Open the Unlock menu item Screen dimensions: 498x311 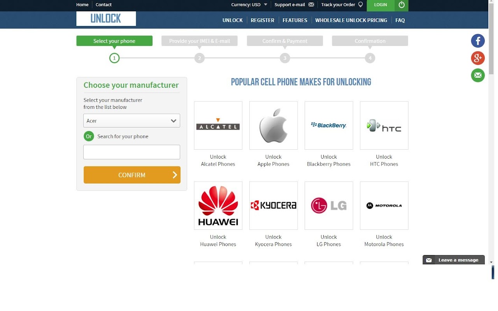[x=233, y=20]
